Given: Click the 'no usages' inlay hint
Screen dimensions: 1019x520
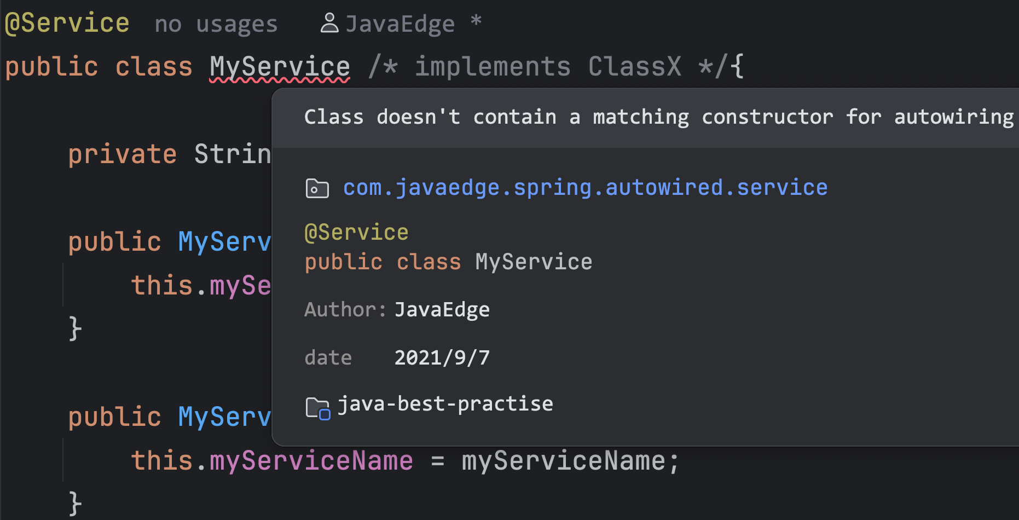Looking at the screenshot, I should click(x=216, y=25).
